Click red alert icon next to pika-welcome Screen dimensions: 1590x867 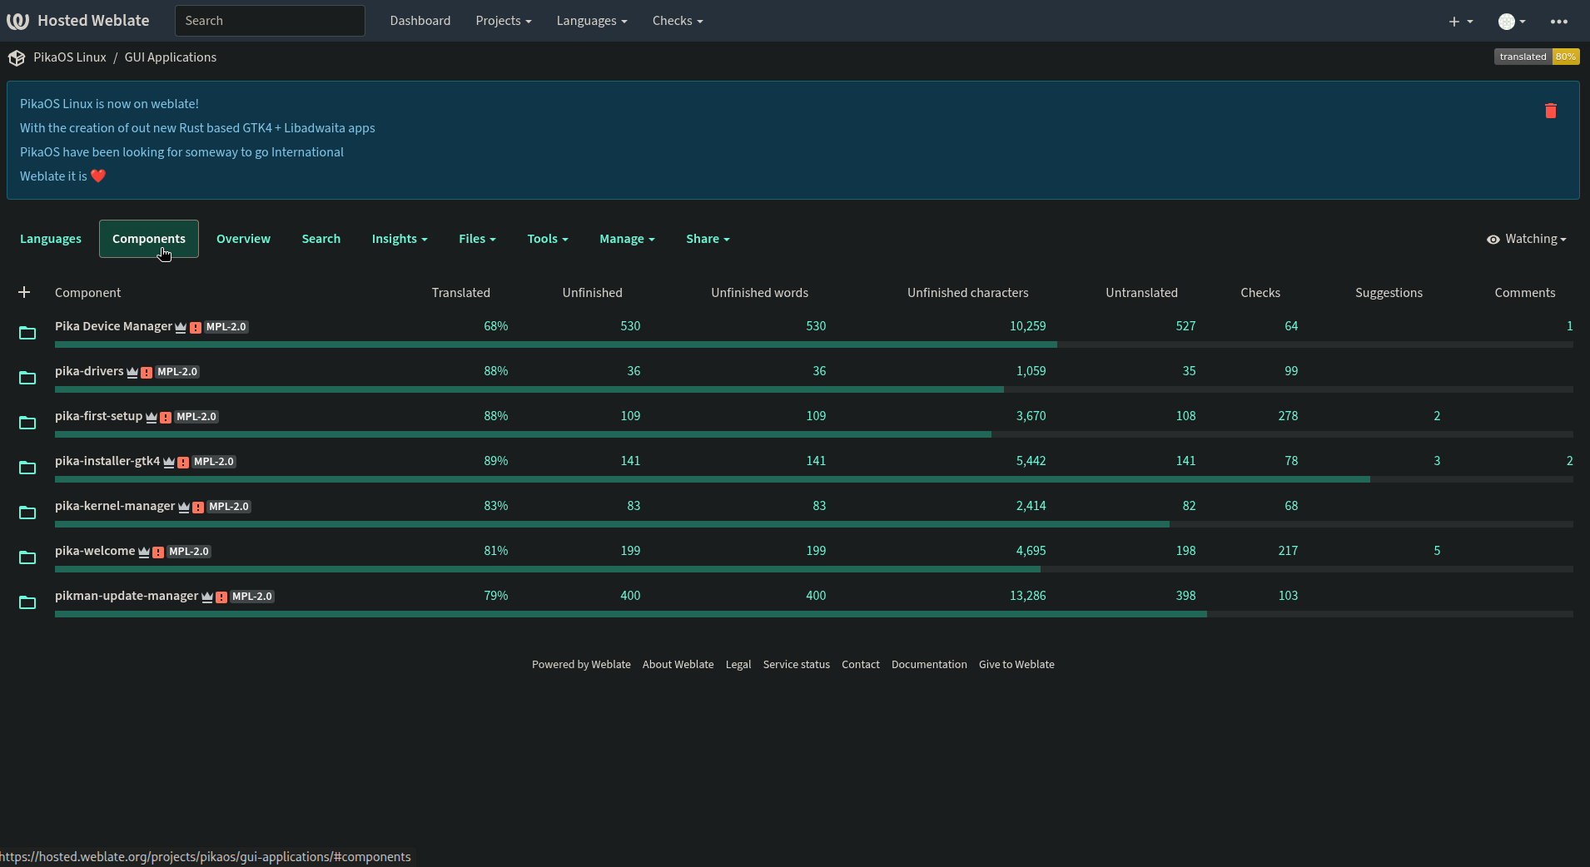click(158, 552)
